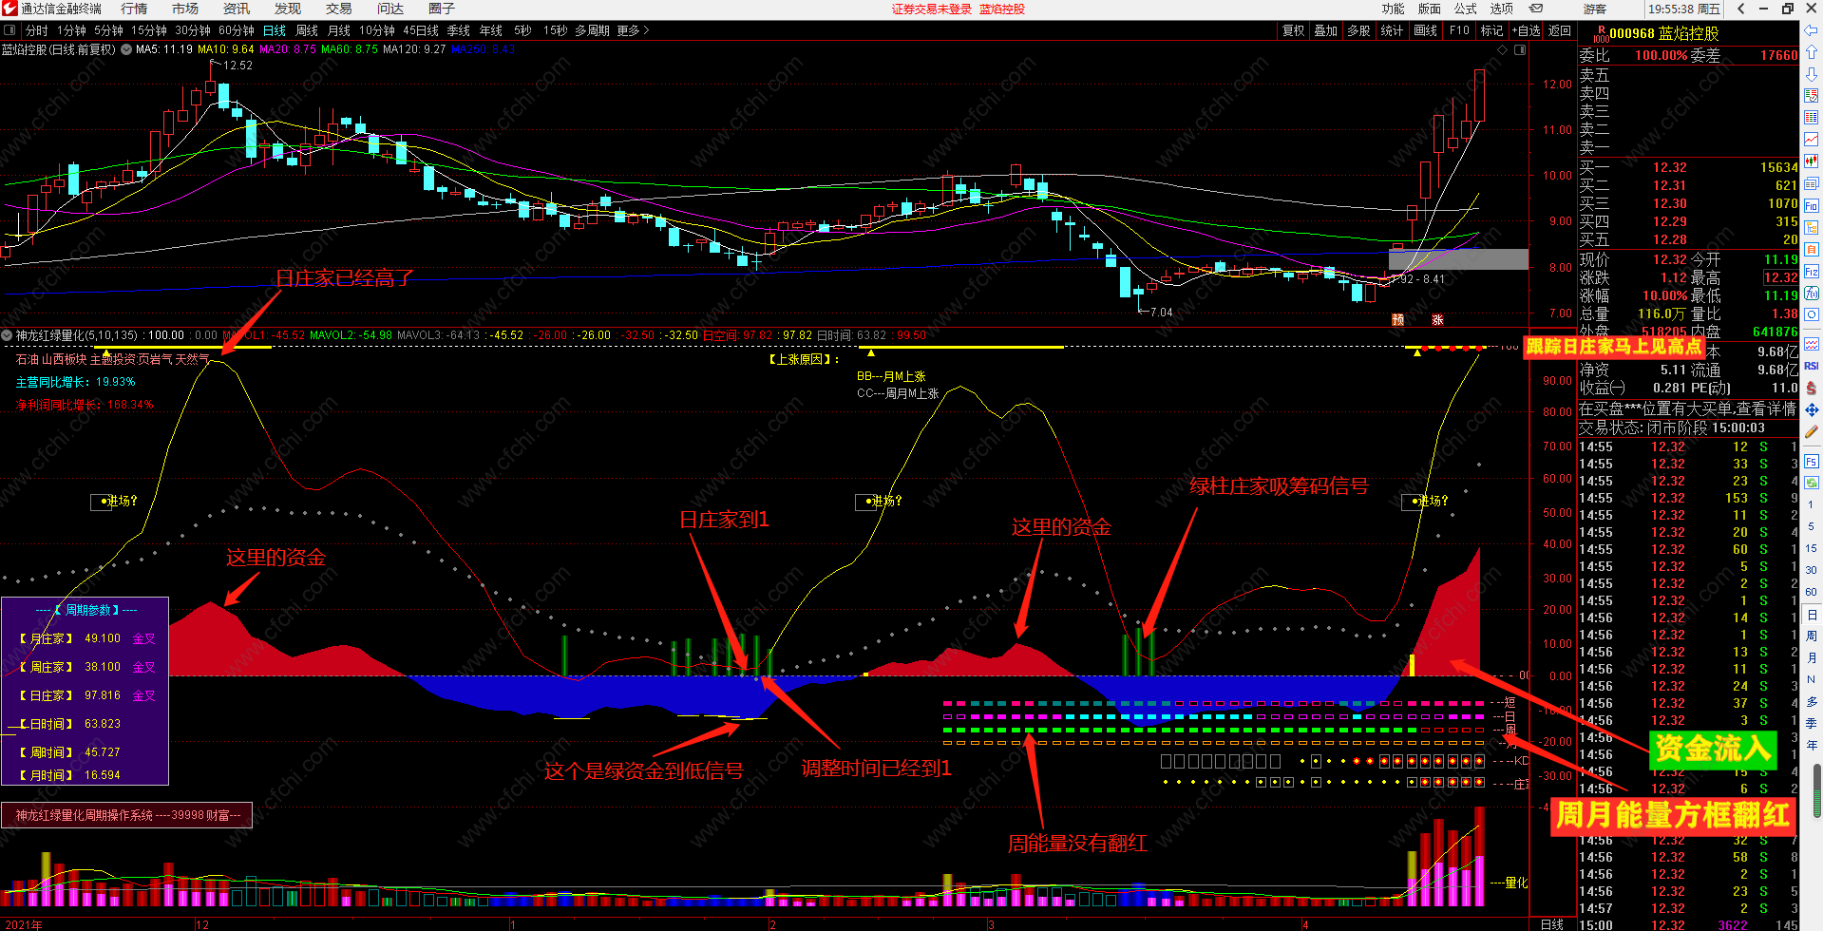Click the orange 自 watchlist icon
The image size is (1823, 931).
pos(1812,249)
